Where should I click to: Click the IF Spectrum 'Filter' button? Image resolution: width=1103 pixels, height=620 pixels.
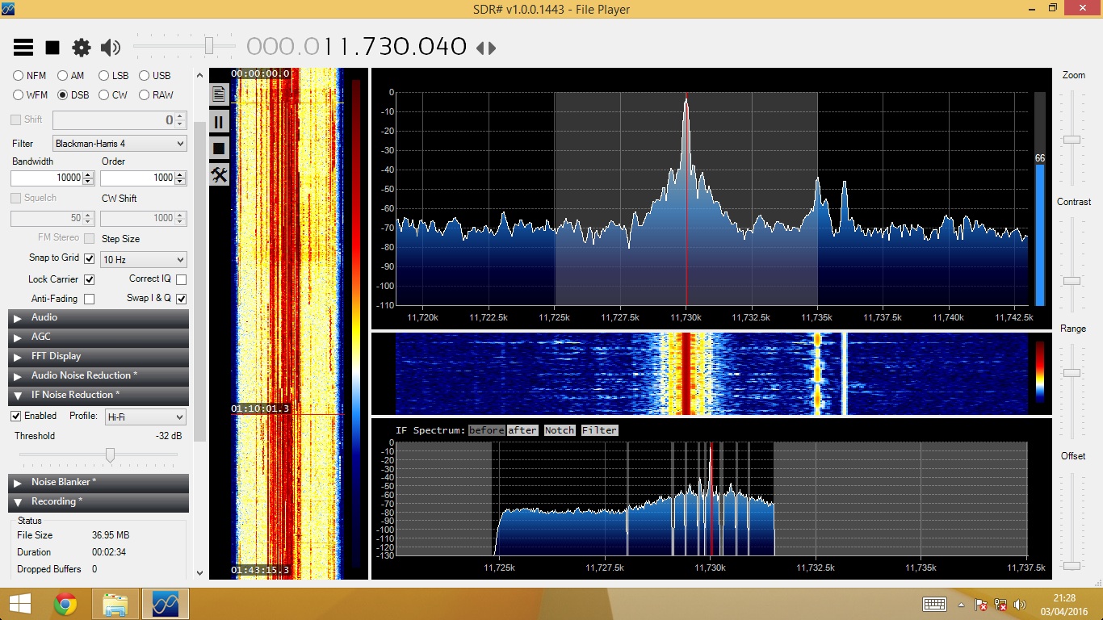599,430
